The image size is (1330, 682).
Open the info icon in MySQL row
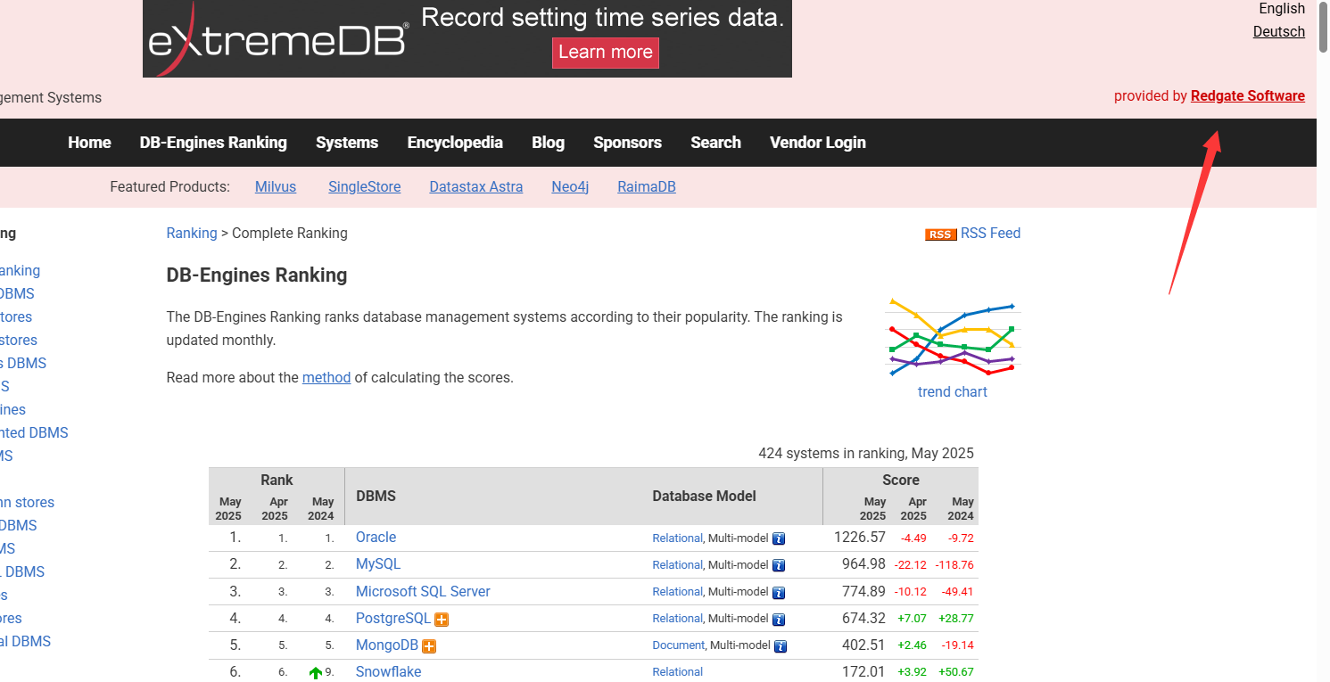[779, 565]
